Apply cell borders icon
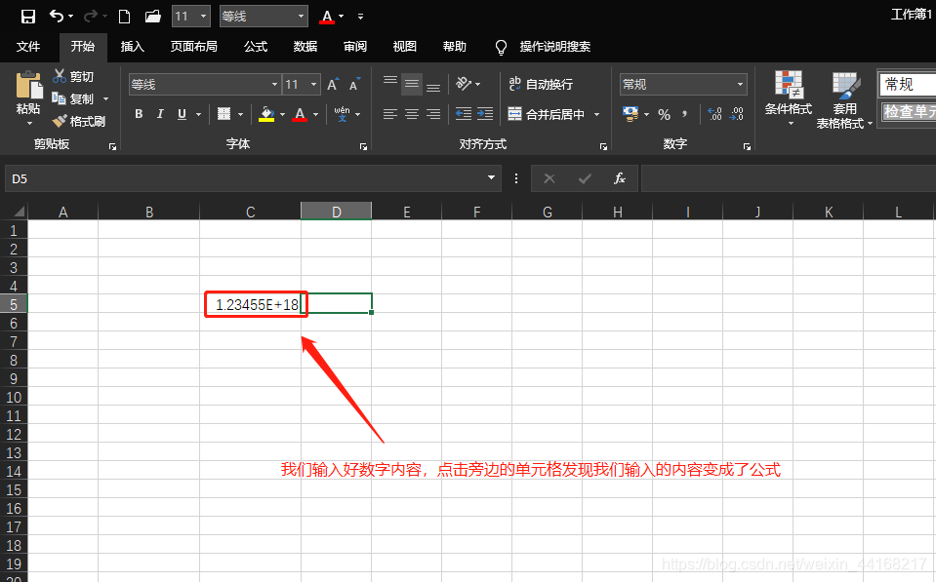The image size is (936, 582). [224, 114]
